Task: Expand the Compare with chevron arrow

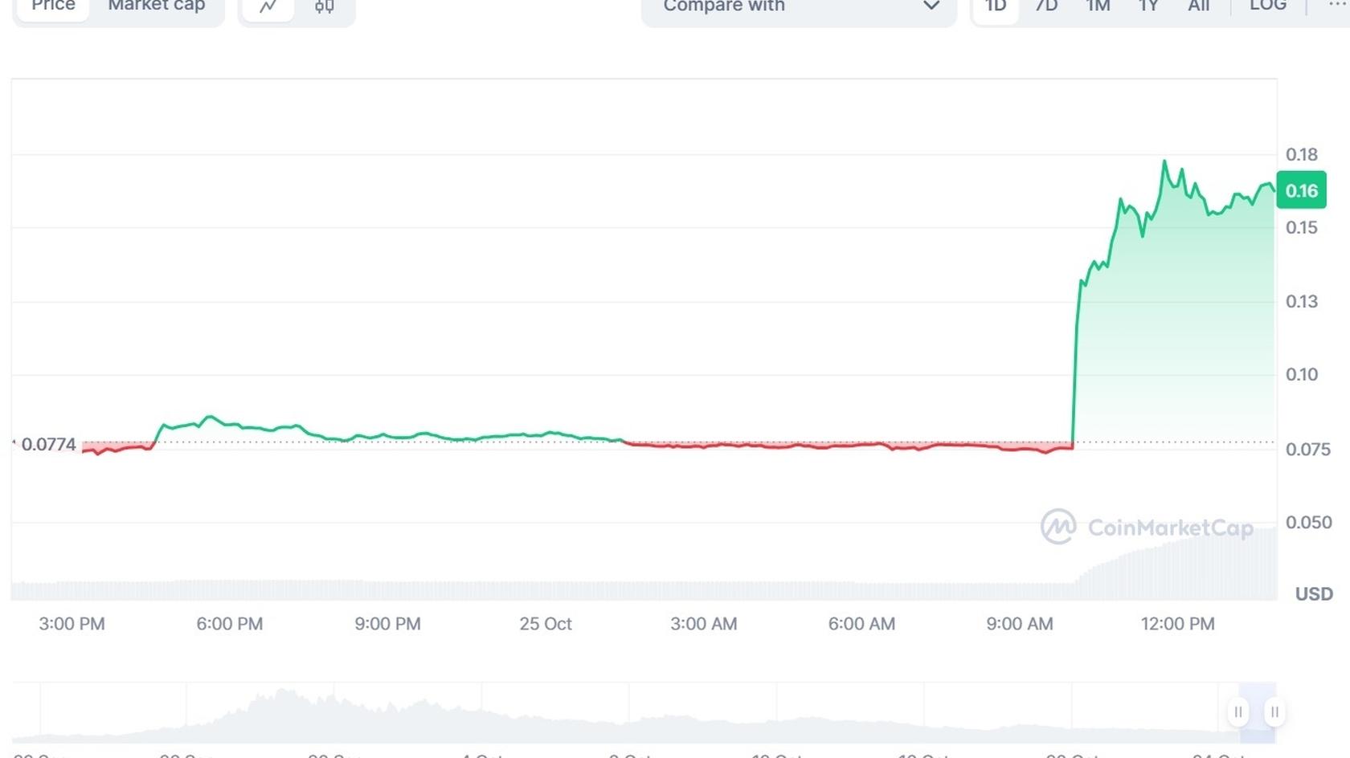Action: [x=931, y=6]
